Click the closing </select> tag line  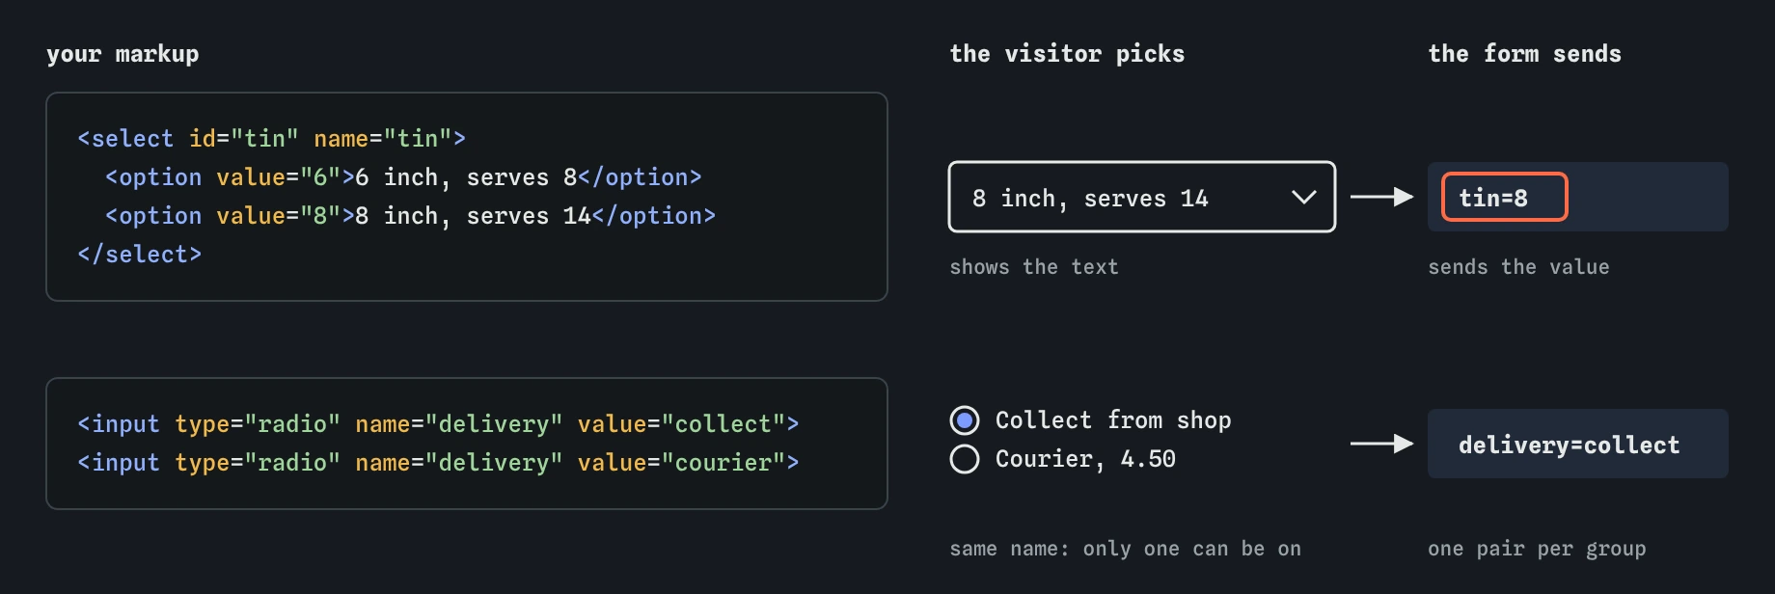[140, 255]
